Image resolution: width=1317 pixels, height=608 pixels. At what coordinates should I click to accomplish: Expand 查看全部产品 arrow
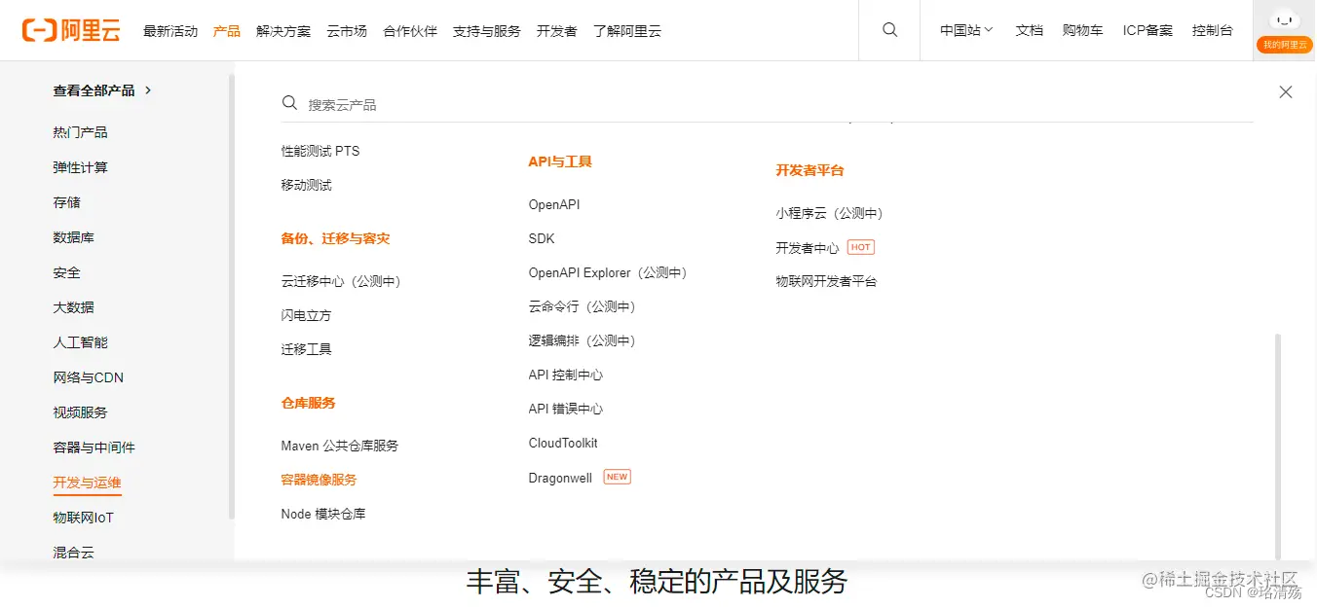click(x=148, y=90)
